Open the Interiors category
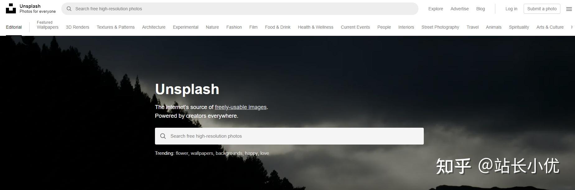Image resolution: width=575 pixels, height=190 pixels. [406, 27]
